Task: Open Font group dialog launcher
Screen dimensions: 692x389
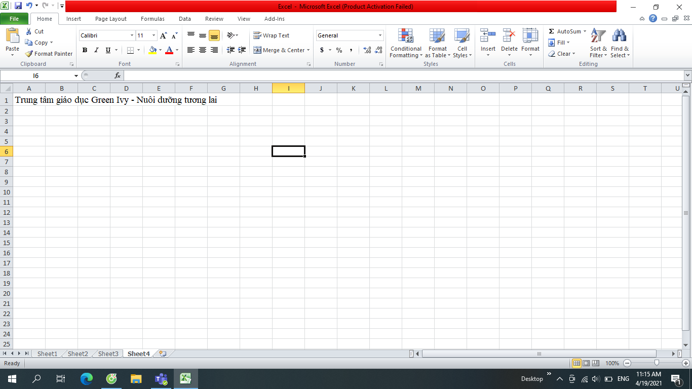Action: pyautogui.click(x=178, y=64)
